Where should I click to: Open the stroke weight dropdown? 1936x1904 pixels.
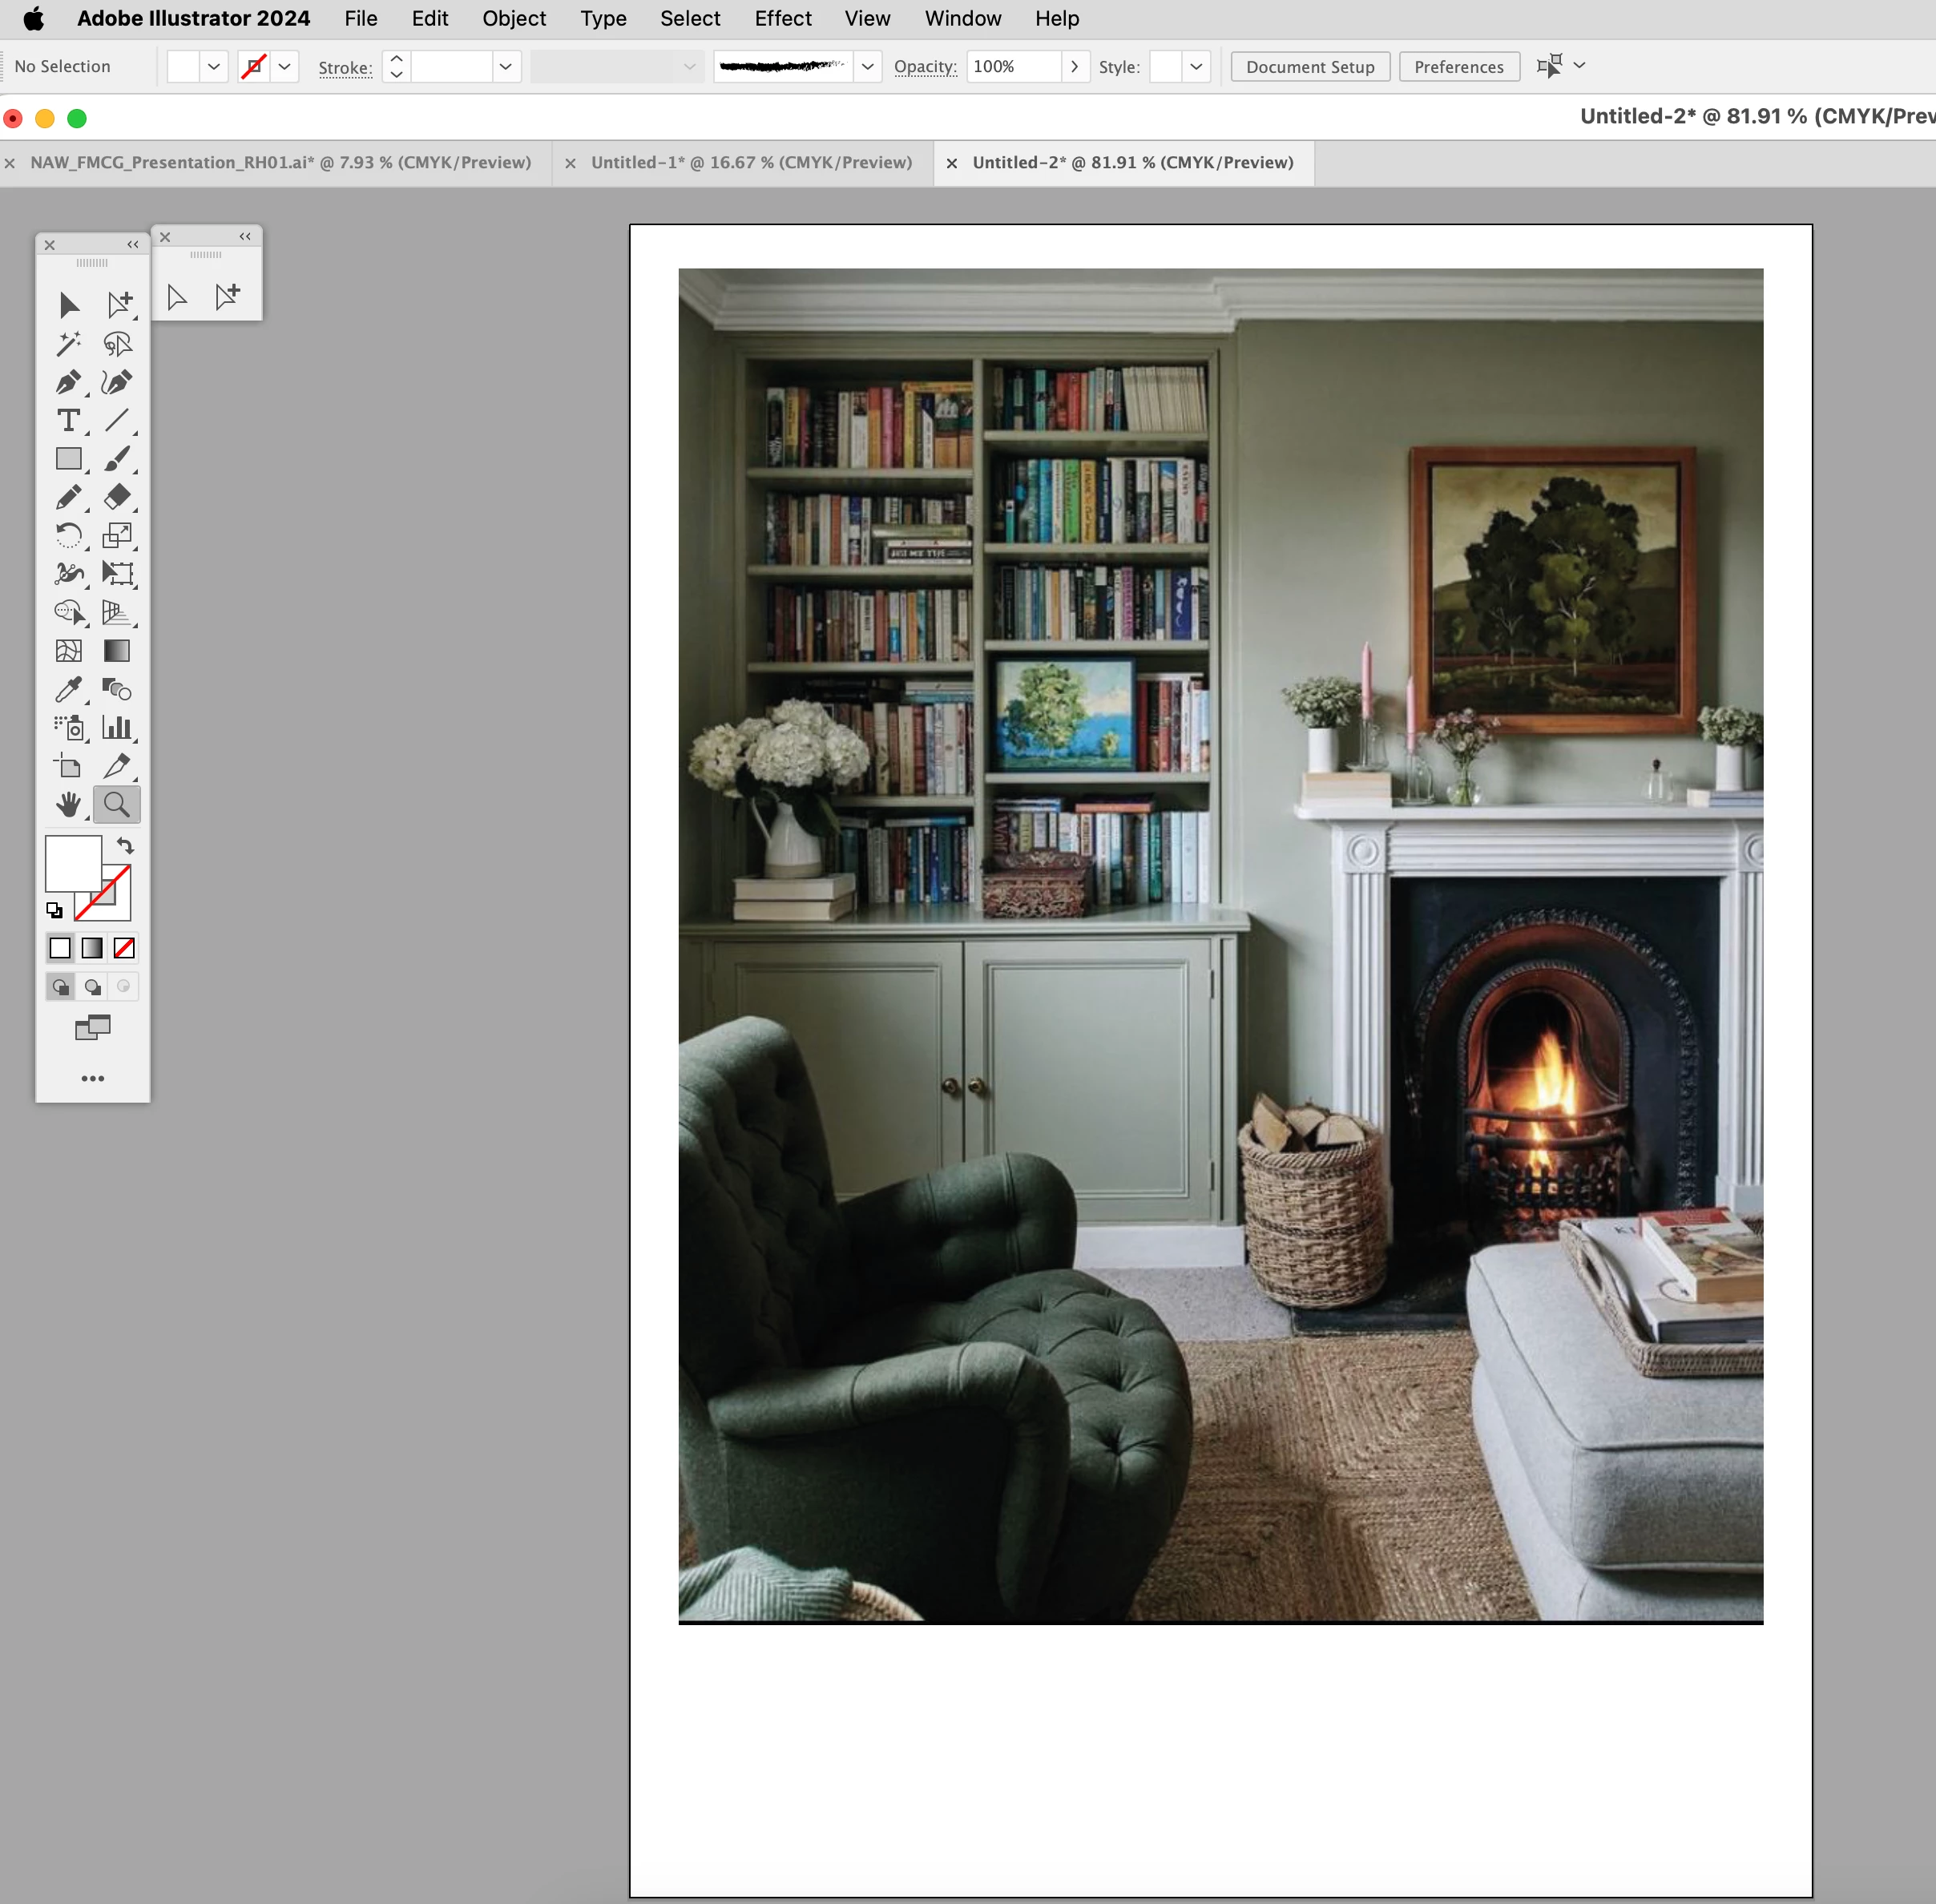(506, 67)
